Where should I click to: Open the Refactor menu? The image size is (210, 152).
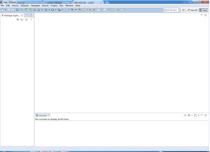tap(25, 6)
